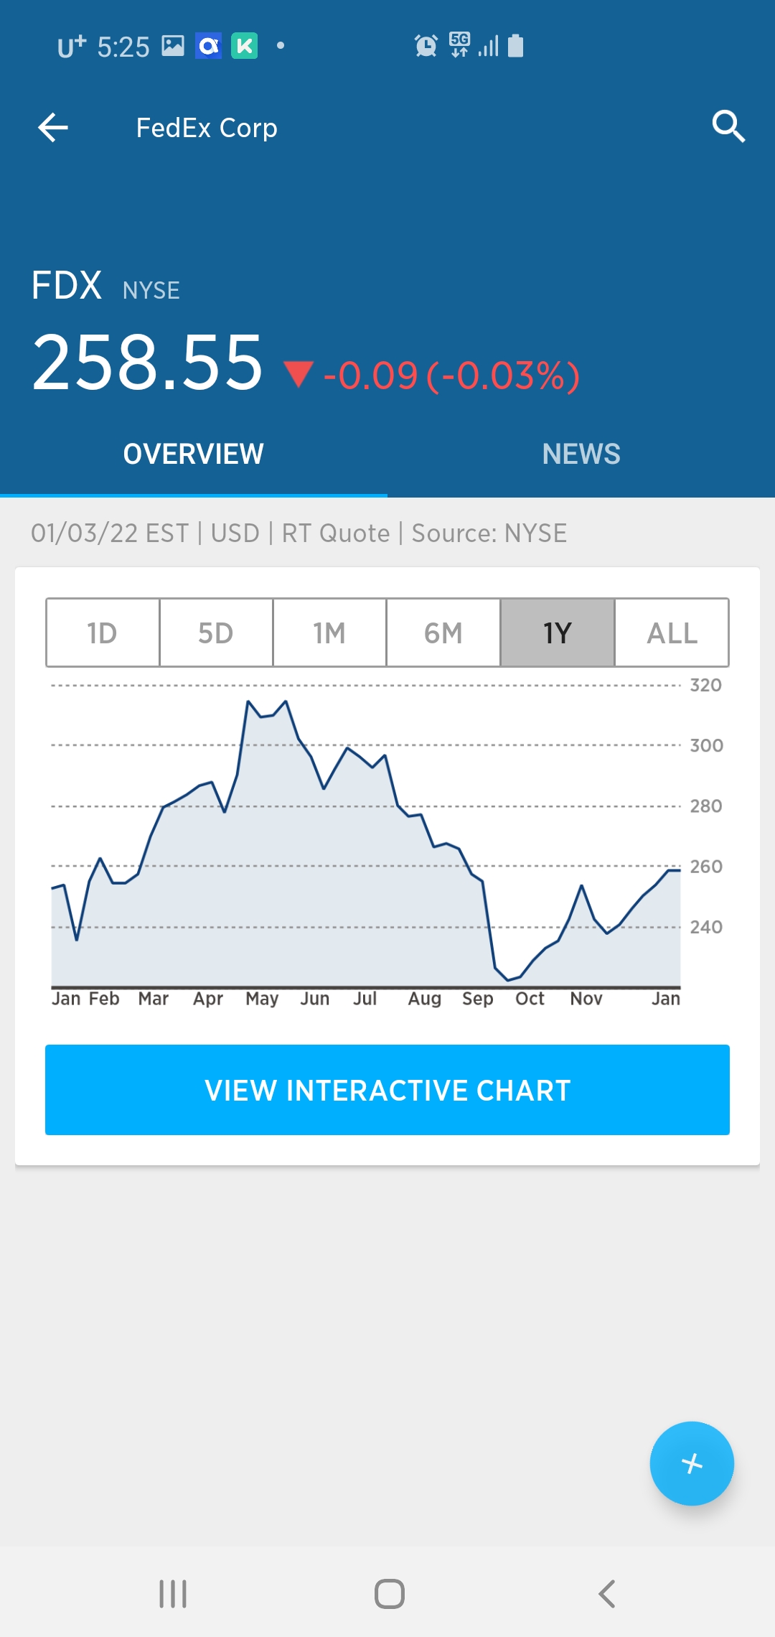
Task: Tap the 258.55 price value
Action: click(148, 363)
